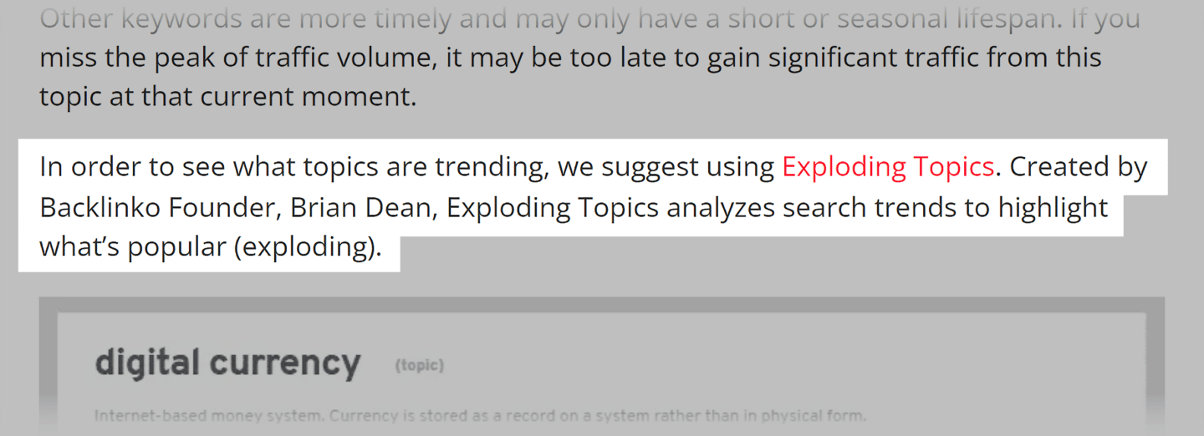
Task: Click the phrase "topics are trending"
Action: pos(388,167)
